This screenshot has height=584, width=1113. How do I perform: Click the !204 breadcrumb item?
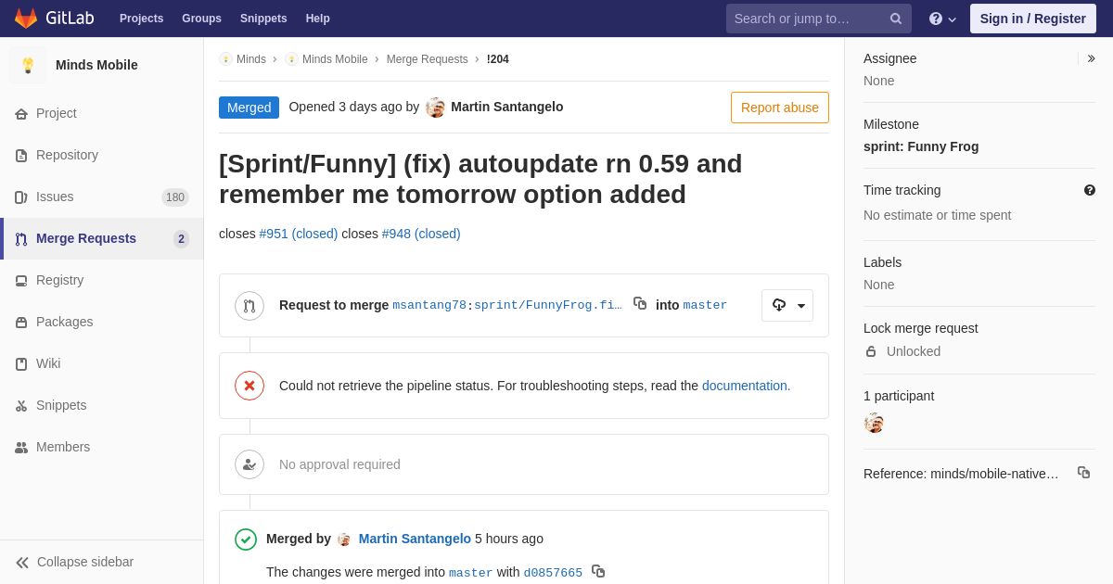click(498, 59)
